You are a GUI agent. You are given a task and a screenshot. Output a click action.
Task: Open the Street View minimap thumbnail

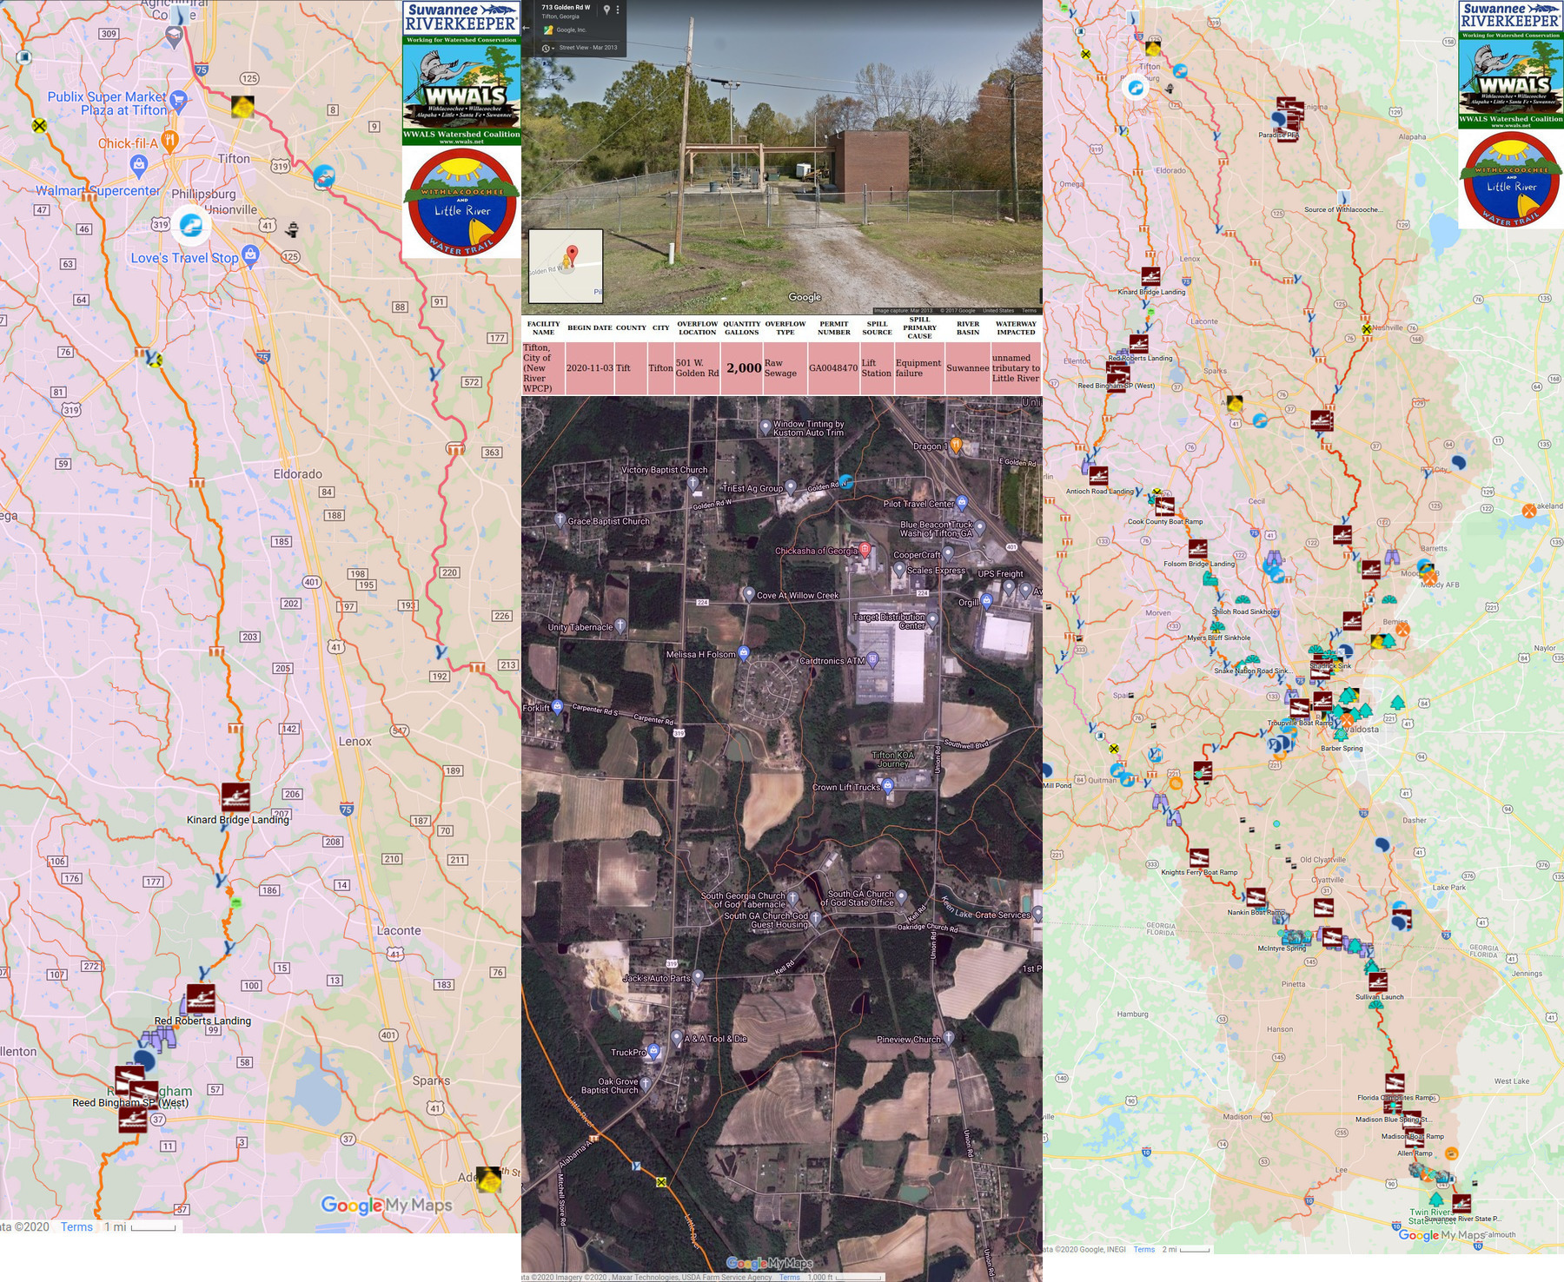coord(566,266)
